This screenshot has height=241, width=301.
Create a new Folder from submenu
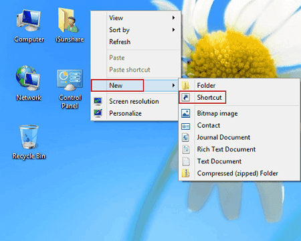click(x=239, y=85)
